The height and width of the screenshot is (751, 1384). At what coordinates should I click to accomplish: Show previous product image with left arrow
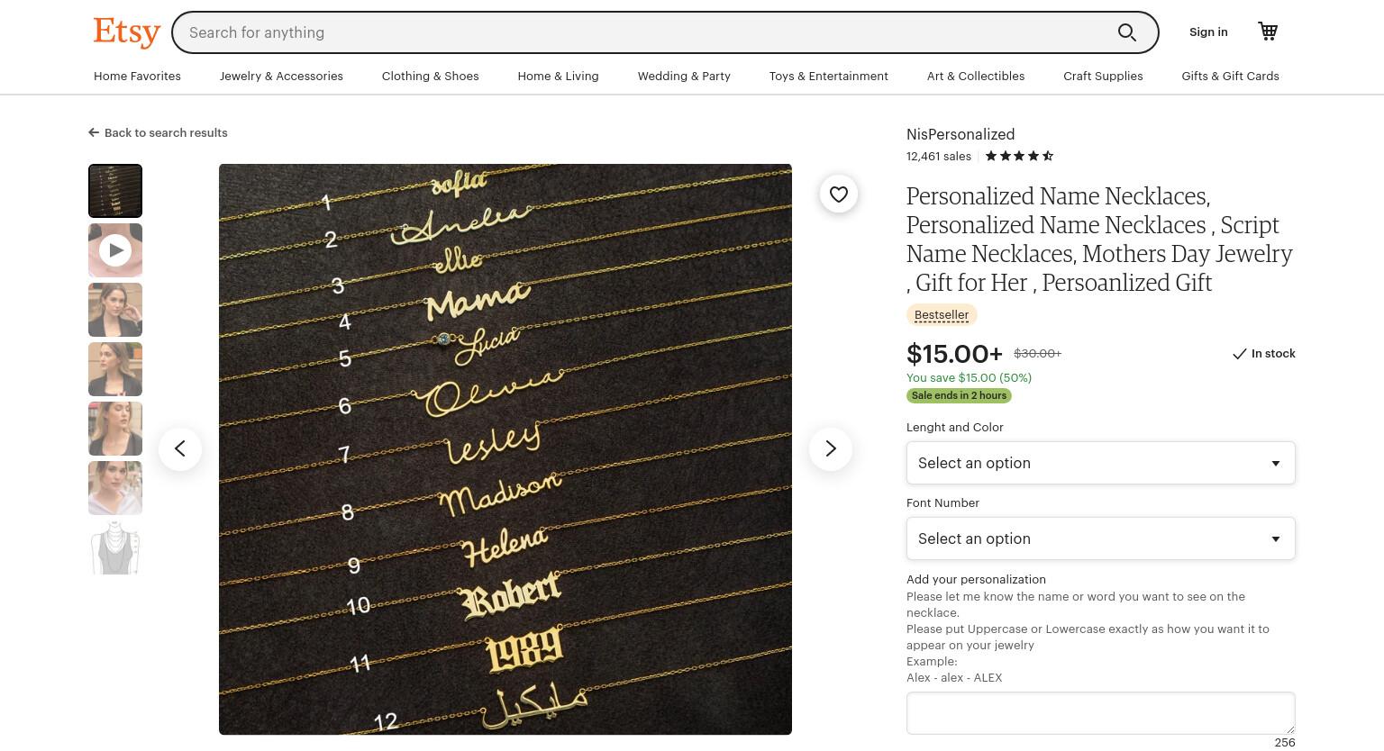point(180,448)
